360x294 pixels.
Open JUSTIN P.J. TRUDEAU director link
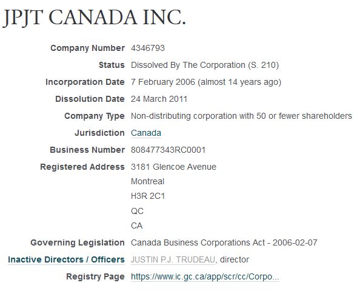point(173,259)
